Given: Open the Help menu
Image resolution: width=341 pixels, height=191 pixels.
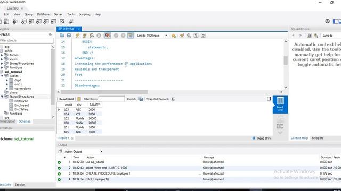Looking at the screenshot, I should pos(98,14).
